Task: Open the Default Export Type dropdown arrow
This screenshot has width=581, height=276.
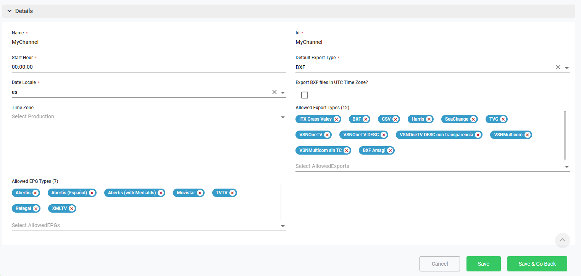Action: (x=567, y=68)
